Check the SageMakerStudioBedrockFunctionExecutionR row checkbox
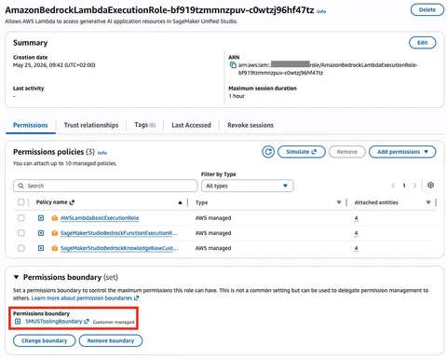 (x=21, y=233)
